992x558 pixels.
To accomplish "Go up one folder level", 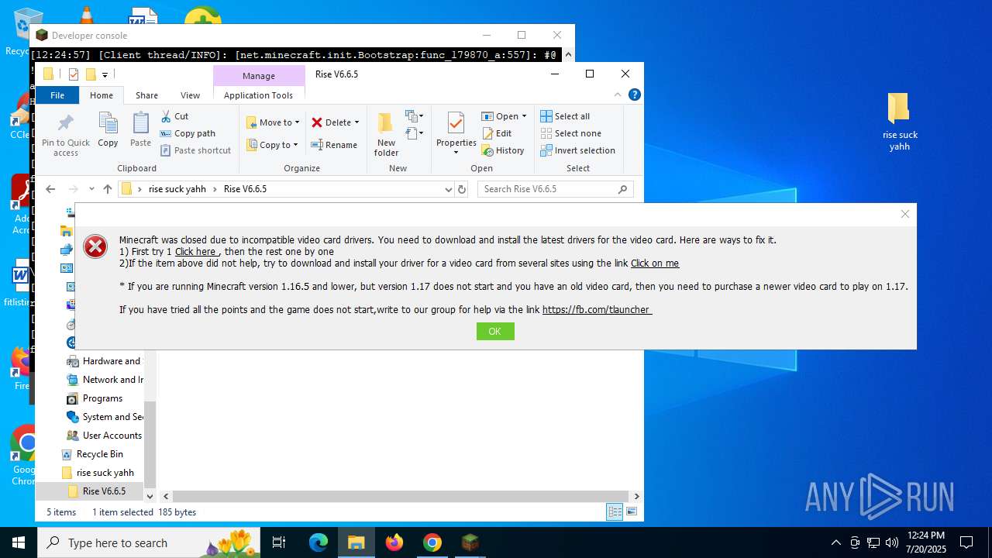I will [x=108, y=189].
